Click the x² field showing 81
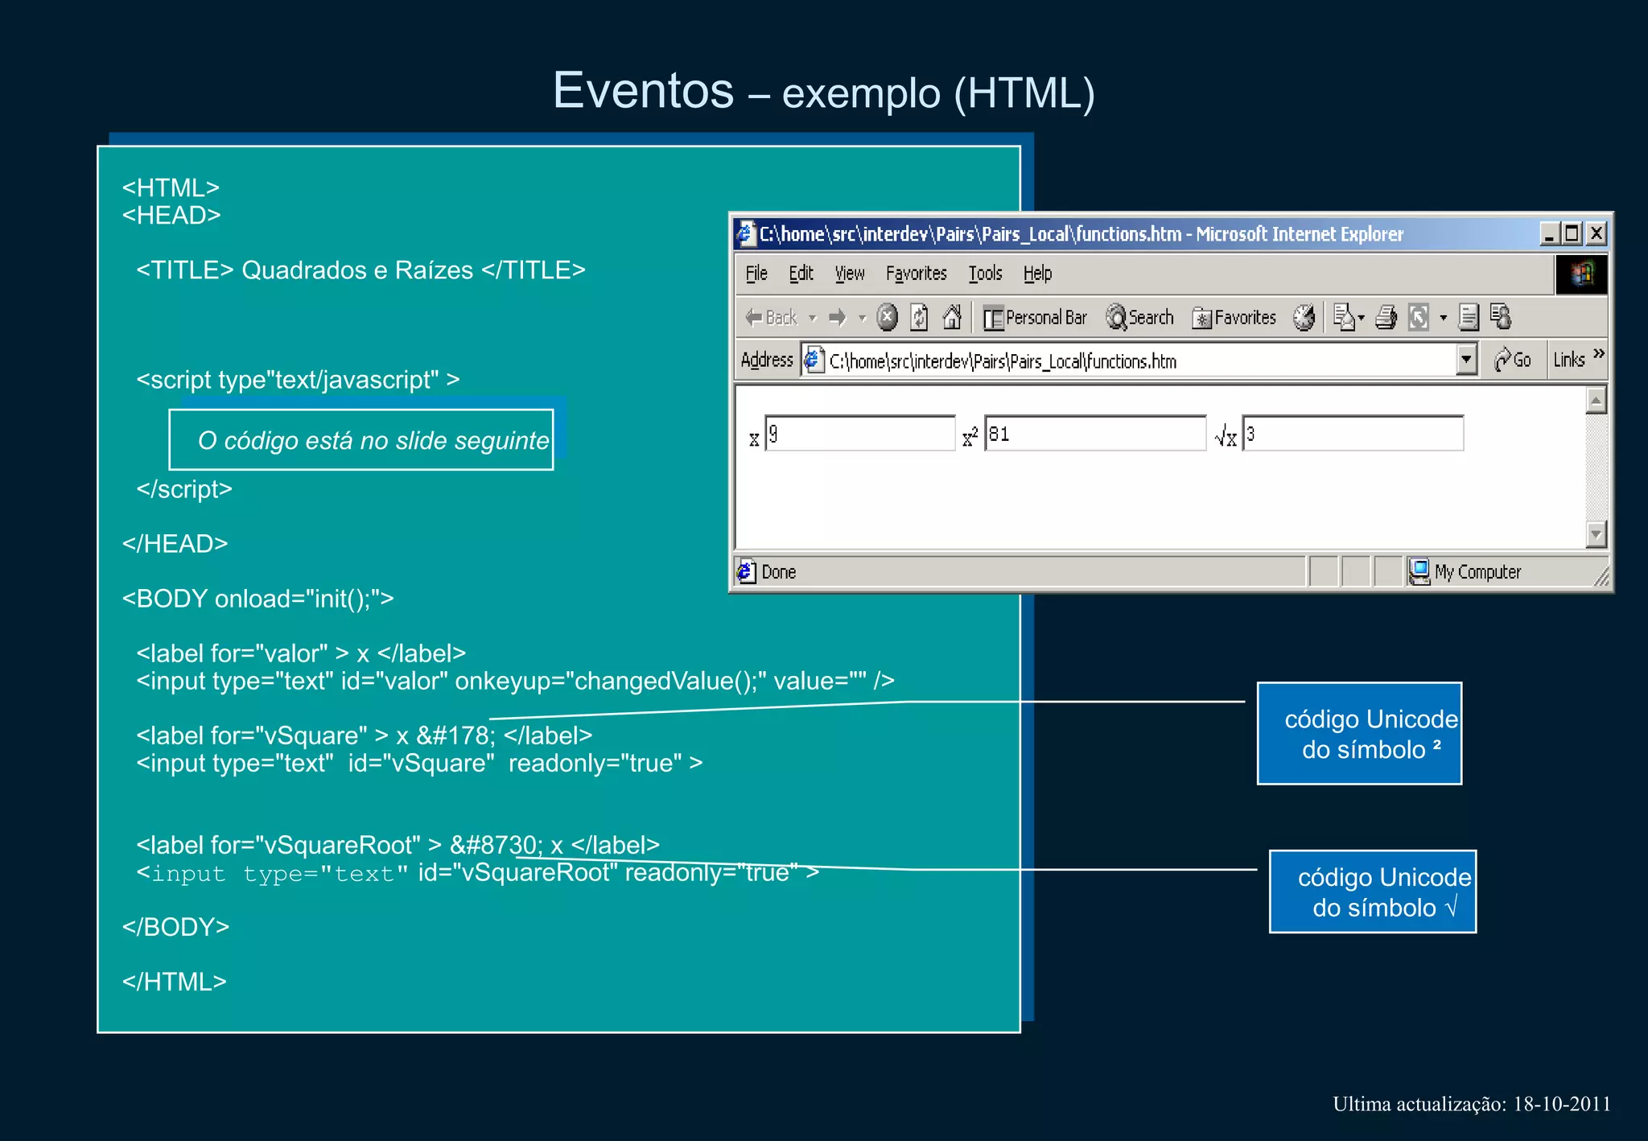The width and height of the screenshot is (1648, 1141). pyautogui.click(x=1095, y=434)
